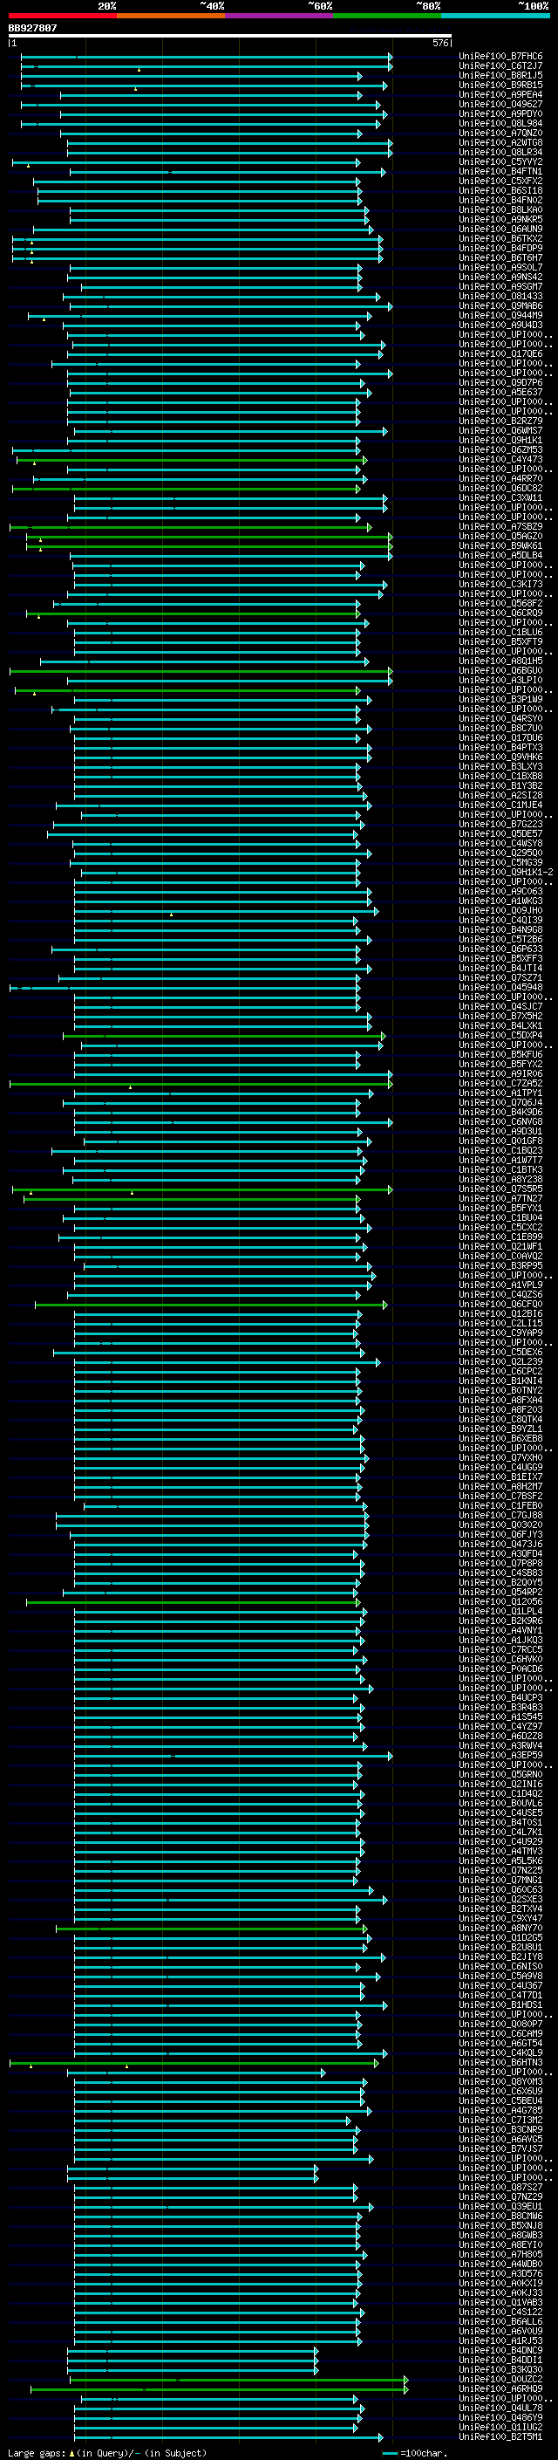This screenshot has height=2460, width=558.
Task: Select the UniRef100_A3LPI0 label
Action: [x=500, y=680]
